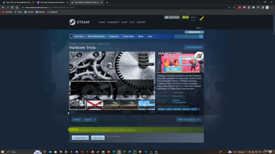Expand the Ignore options dropdown arrow
Screen dimensions: 275x154
pyautogui.click(x=95, y=120)
